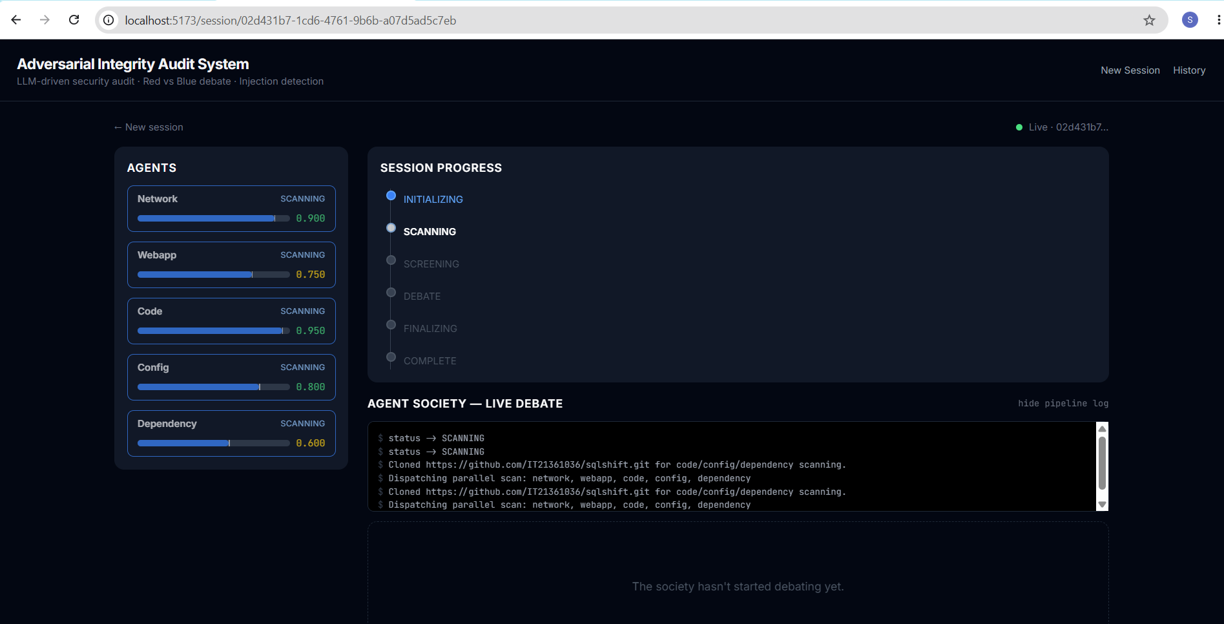Go back via '← New session' link
The image size is (1224, 624).
(x=149, y=127)
